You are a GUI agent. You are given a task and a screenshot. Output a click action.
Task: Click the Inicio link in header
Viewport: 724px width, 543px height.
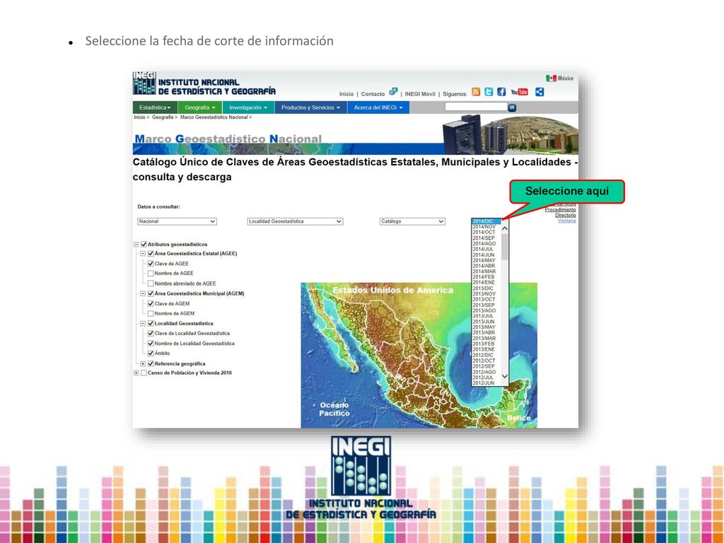coord(346,94)
